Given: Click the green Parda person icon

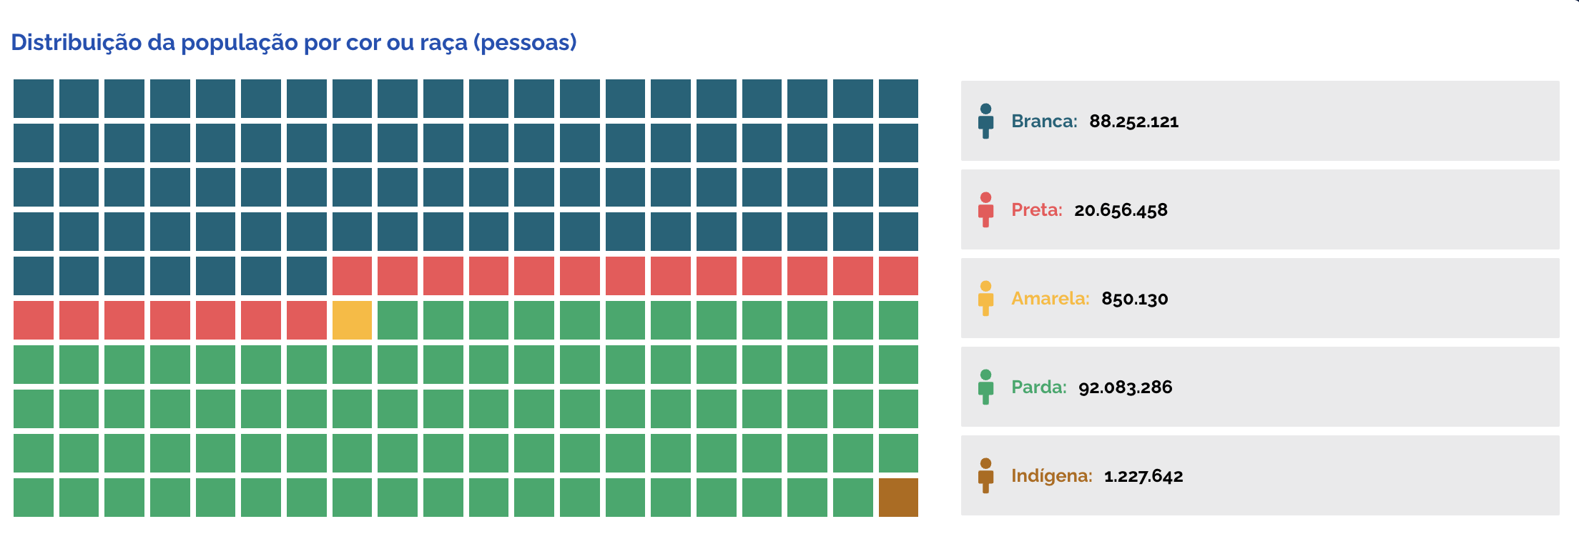Looking at the screenshot, I should [985, 387].
